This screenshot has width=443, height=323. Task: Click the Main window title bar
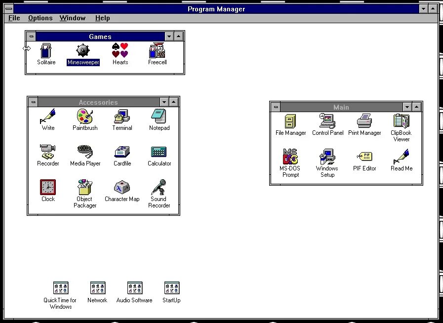(x=341, y=107)
